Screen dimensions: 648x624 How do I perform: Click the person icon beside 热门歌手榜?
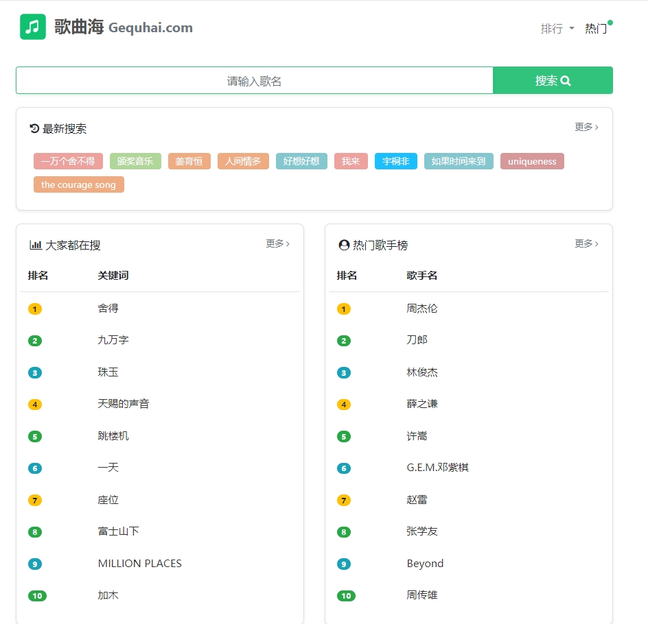click(343, 244)
